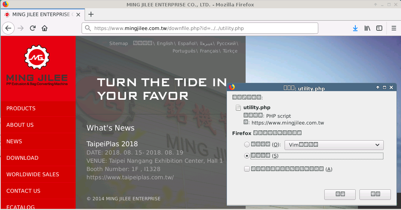
Task: Open the ABOUT US menu item
Action: (20, 125)
